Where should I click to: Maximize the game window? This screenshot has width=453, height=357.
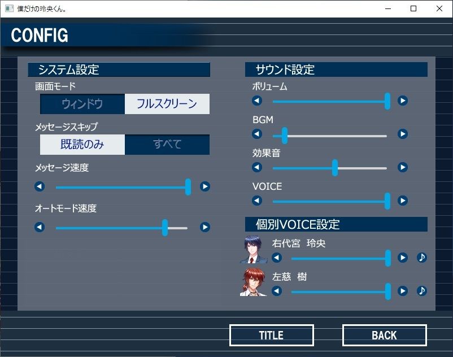[x=413, y=8]
